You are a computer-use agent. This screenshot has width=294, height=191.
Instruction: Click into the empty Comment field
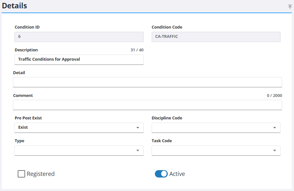(147, 105)
